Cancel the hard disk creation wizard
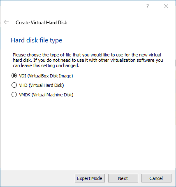This screenshot has height=187, width=176. pyautogui.click(x=156, y=178)
